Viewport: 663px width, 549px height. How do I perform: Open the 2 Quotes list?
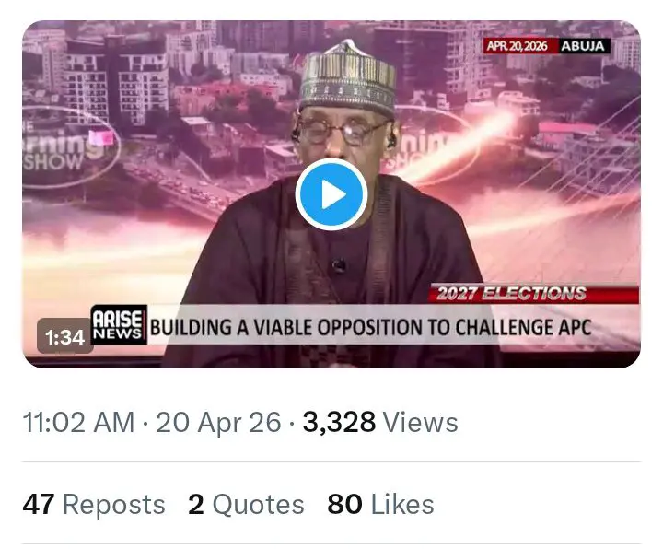pyautogui.click(x=246, y=505)
